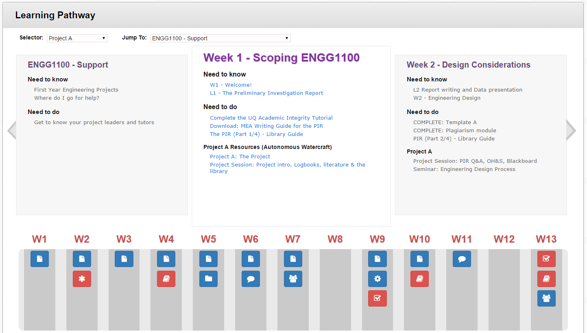Click the W10 document icon

click(x=419, y=259)
